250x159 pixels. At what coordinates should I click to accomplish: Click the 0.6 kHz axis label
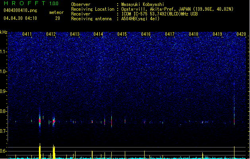(4, 151)
